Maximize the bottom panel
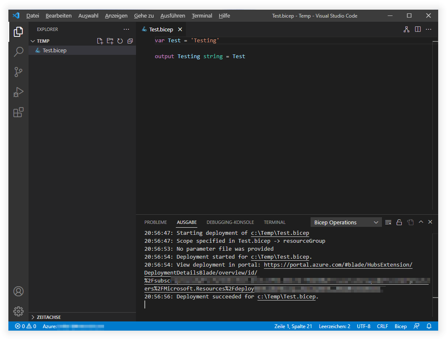This screenshot has width=447, height=339. 421,222
